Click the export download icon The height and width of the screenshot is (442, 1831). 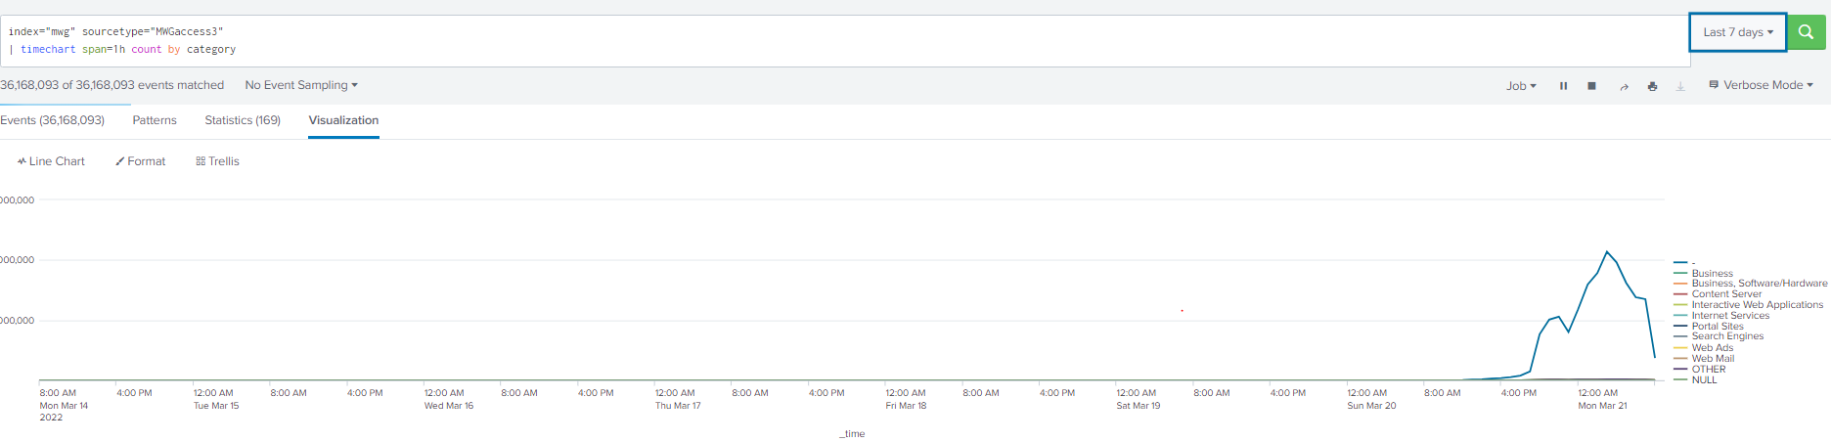tap(1680, 86)
